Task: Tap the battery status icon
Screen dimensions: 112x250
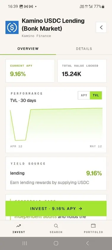Action: click(x=103, y=7)
